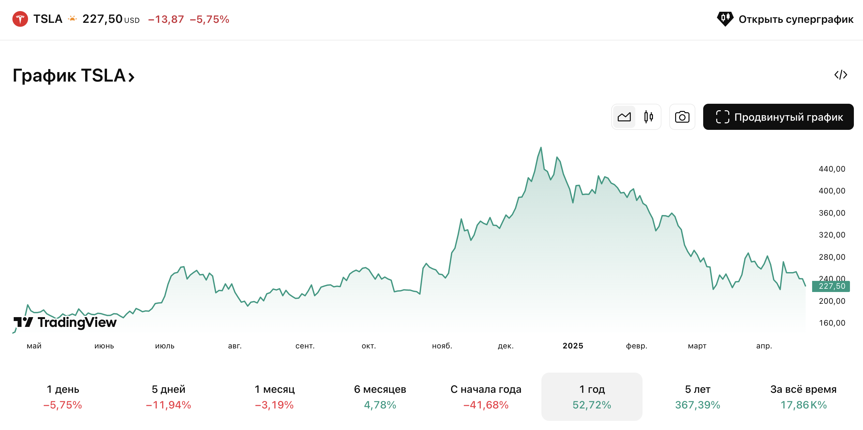Click Открыть суперграфик link

point(796,20)
